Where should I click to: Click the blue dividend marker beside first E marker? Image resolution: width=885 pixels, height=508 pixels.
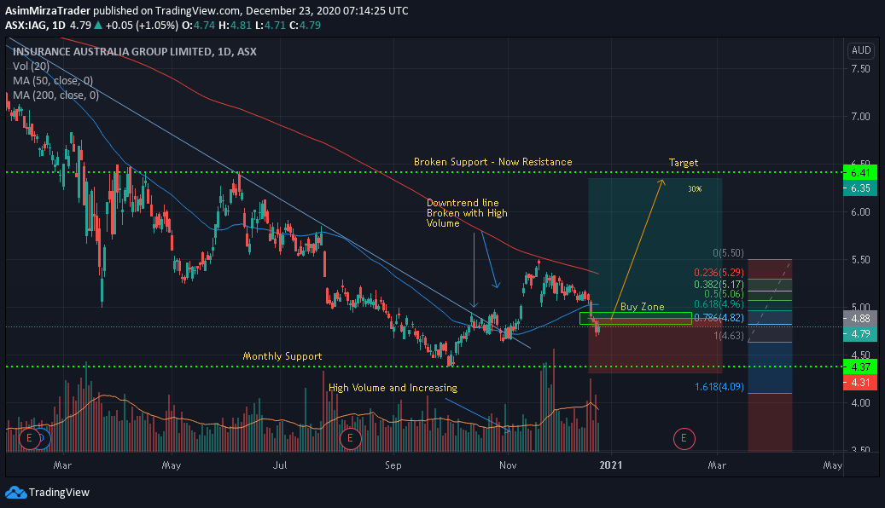coord(44,438)
